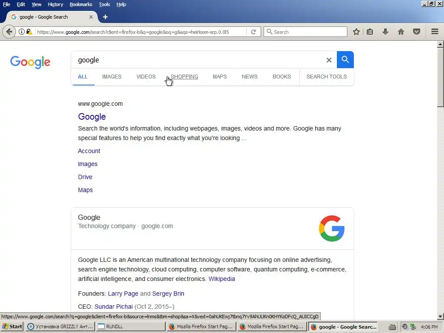Image resolution: width=444 pixels, height=333 pixels.
Task: Close the 'google - Google Search' tab
Action: [91, 17]
